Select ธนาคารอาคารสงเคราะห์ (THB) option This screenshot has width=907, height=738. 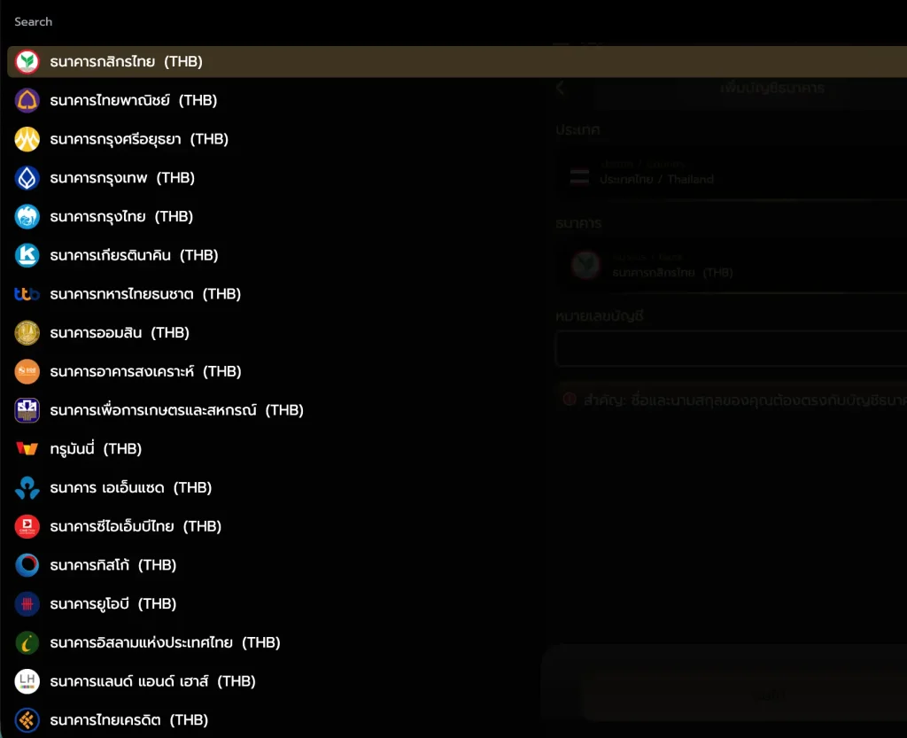point(145,372)
